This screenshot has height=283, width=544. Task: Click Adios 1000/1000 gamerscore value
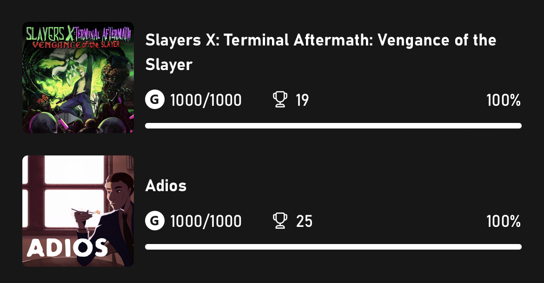[x=206, y=221]
